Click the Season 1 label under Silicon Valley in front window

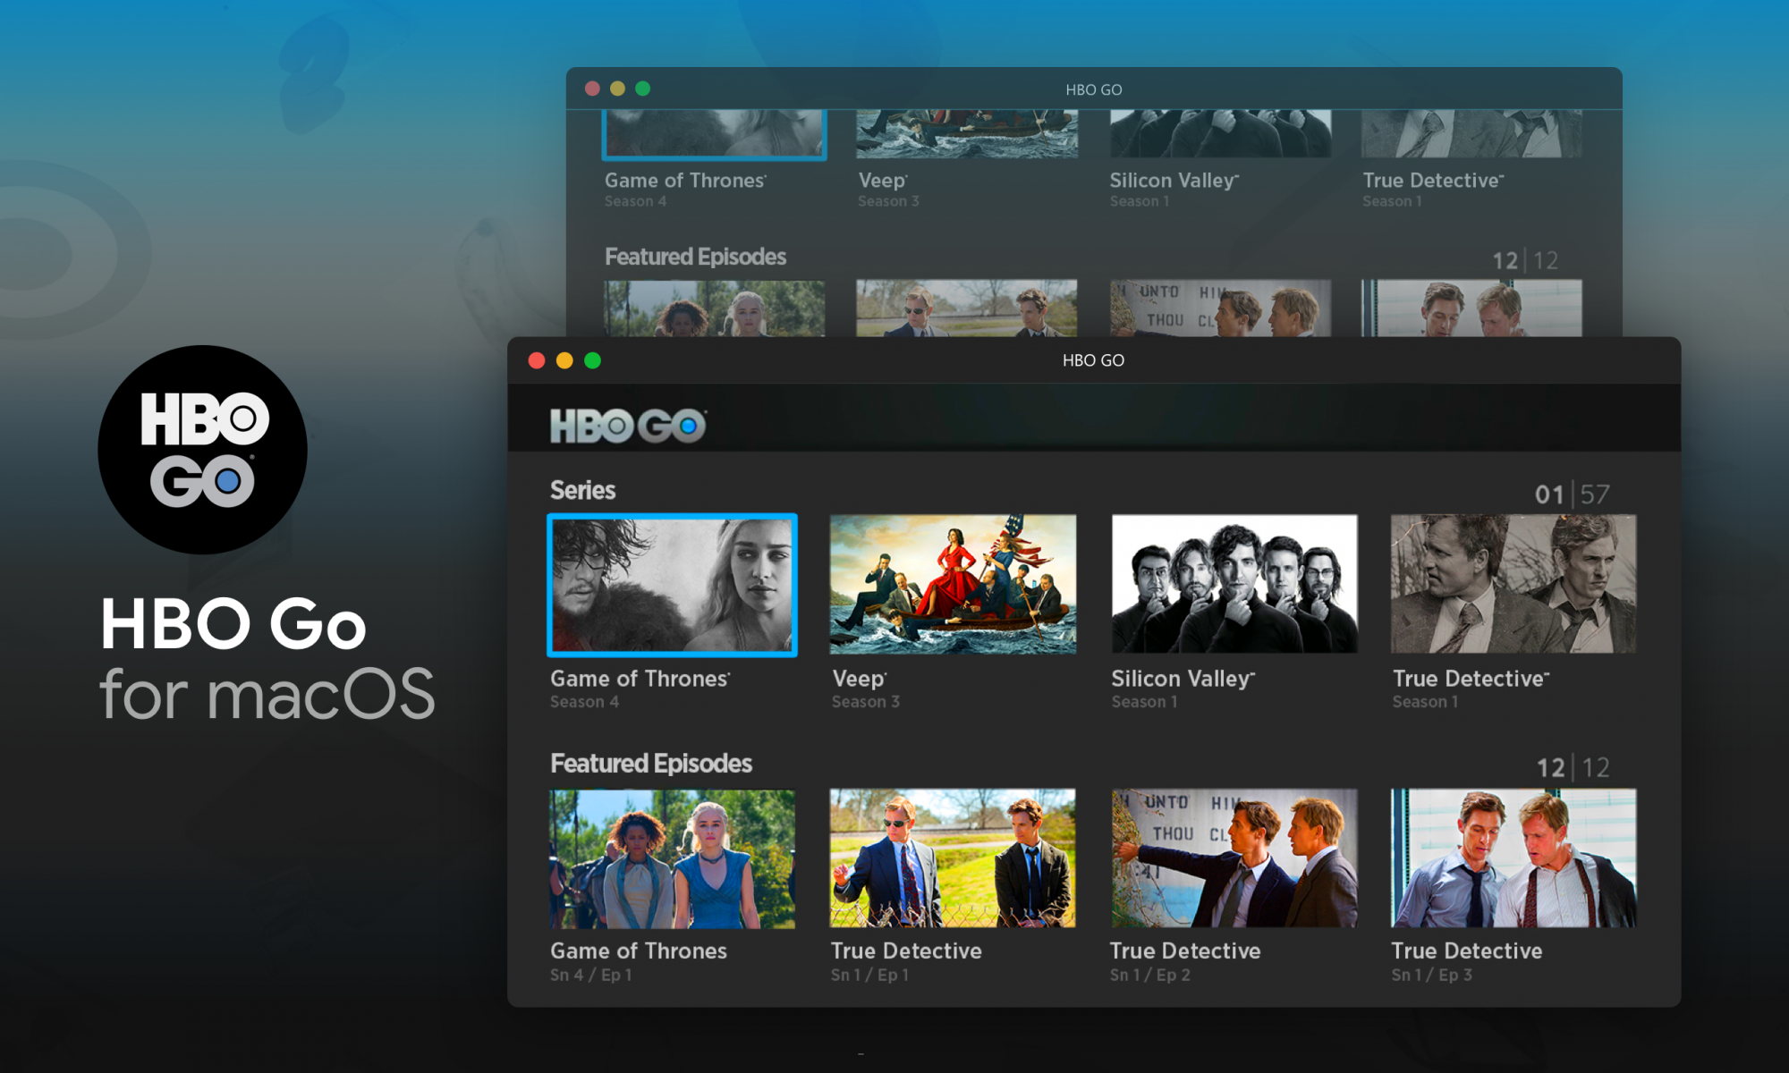pyautogui.click(x=1144, y=702)
